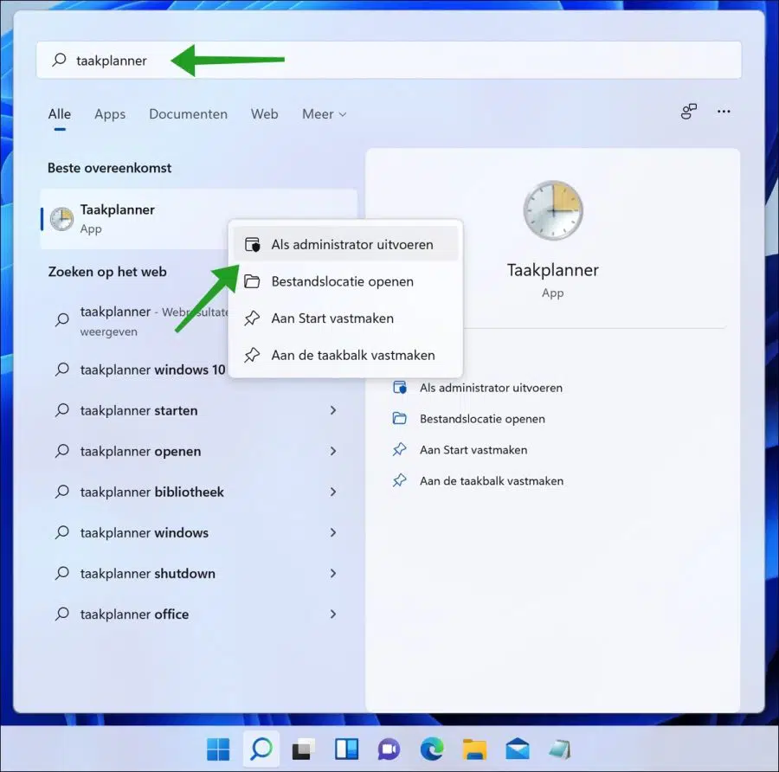Screen dimensions: 779x772
Task: Click pin icon beside preview Aan Start vastmaken
Action: coord(400,449)
